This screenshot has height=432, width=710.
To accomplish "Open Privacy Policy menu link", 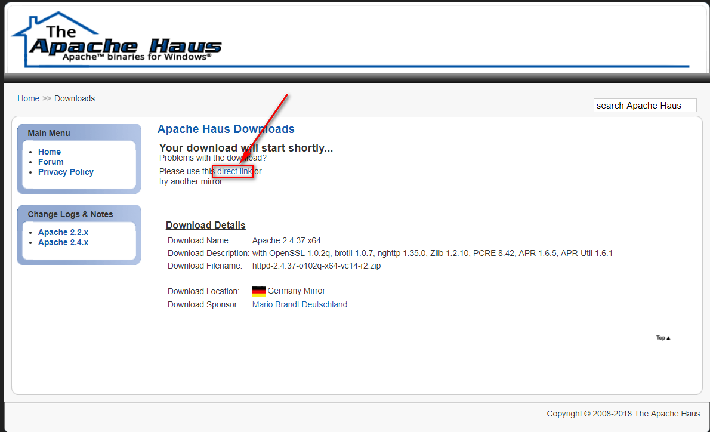I will 66,172.
